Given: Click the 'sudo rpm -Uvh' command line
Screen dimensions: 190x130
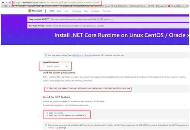Looking at the screenshot, I should pyautogui.click(x=88, y=89).
